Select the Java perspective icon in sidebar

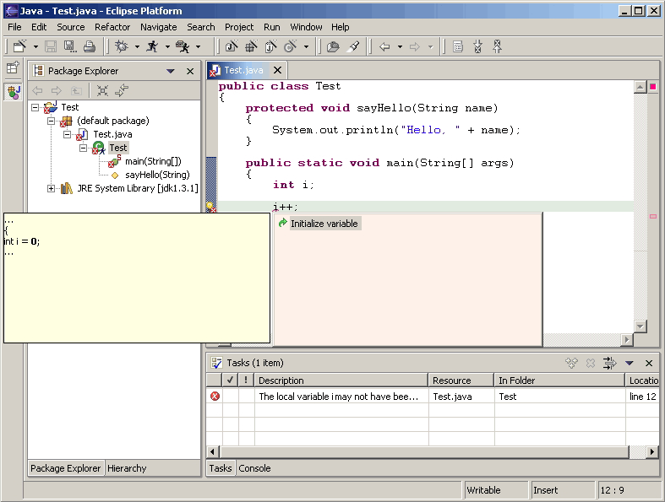[x=13, y=91]
